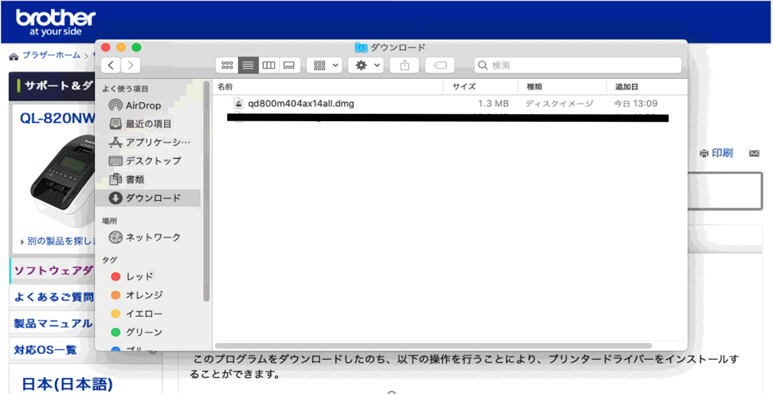This screenshot has width=773, height=394.
Task: Open 製品マニュアル in webpage menu
Action: (53, 324)
